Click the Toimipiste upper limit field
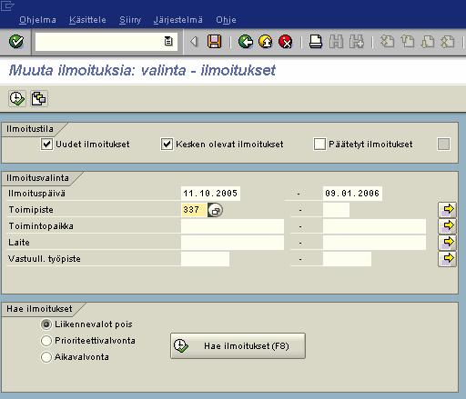466x399 pixels. point(336,210)
